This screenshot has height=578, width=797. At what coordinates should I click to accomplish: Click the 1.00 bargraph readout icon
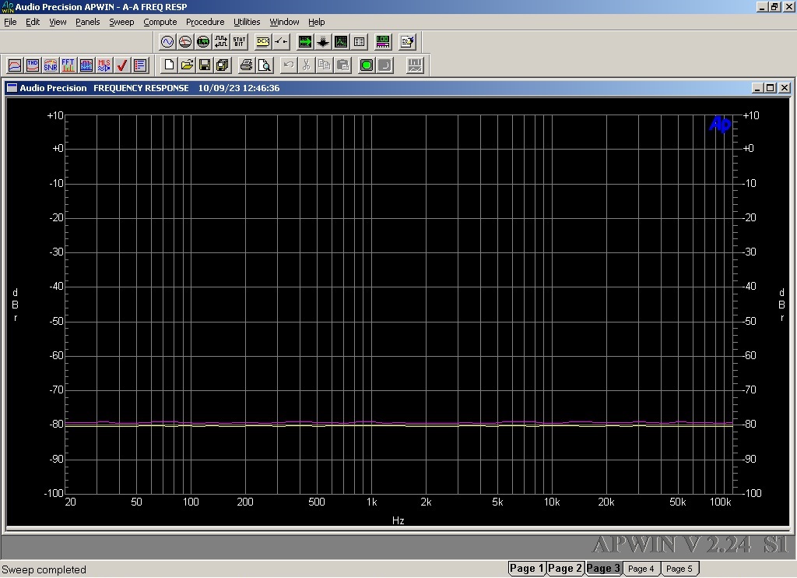pyautogui.click(x=383, y=42)
